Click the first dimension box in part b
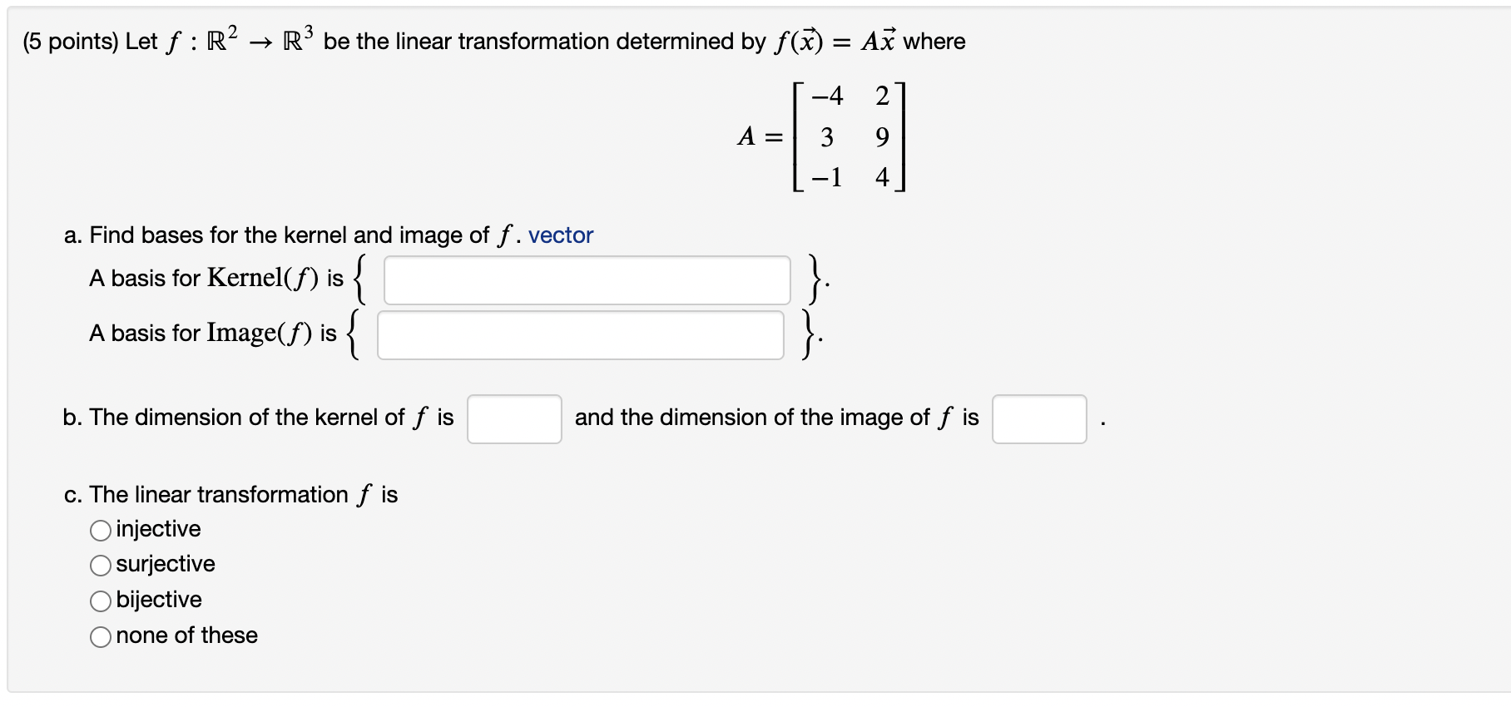 514,419
